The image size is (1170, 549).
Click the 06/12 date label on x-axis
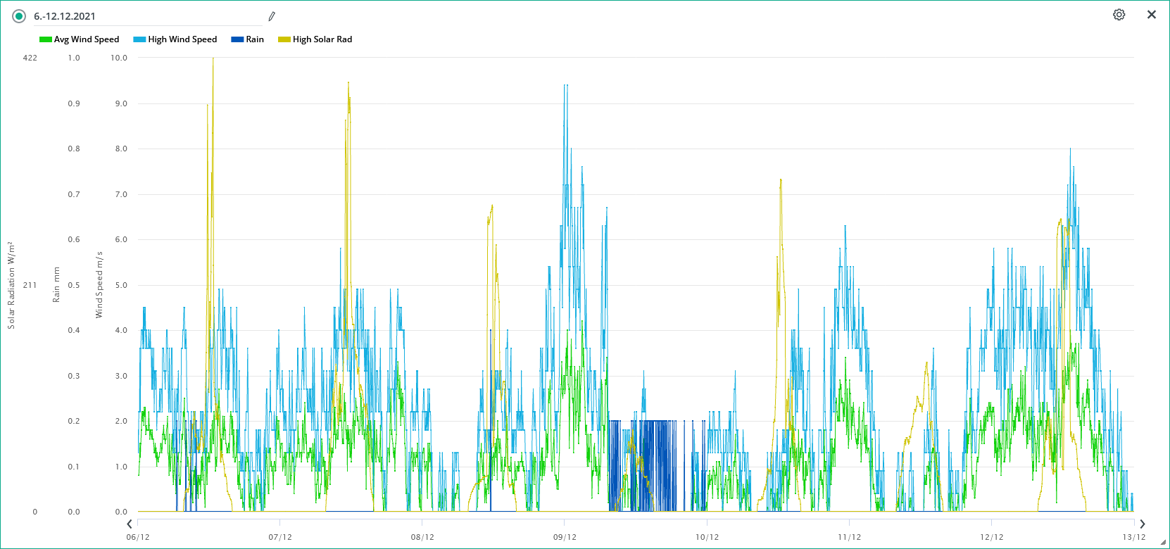138,537
